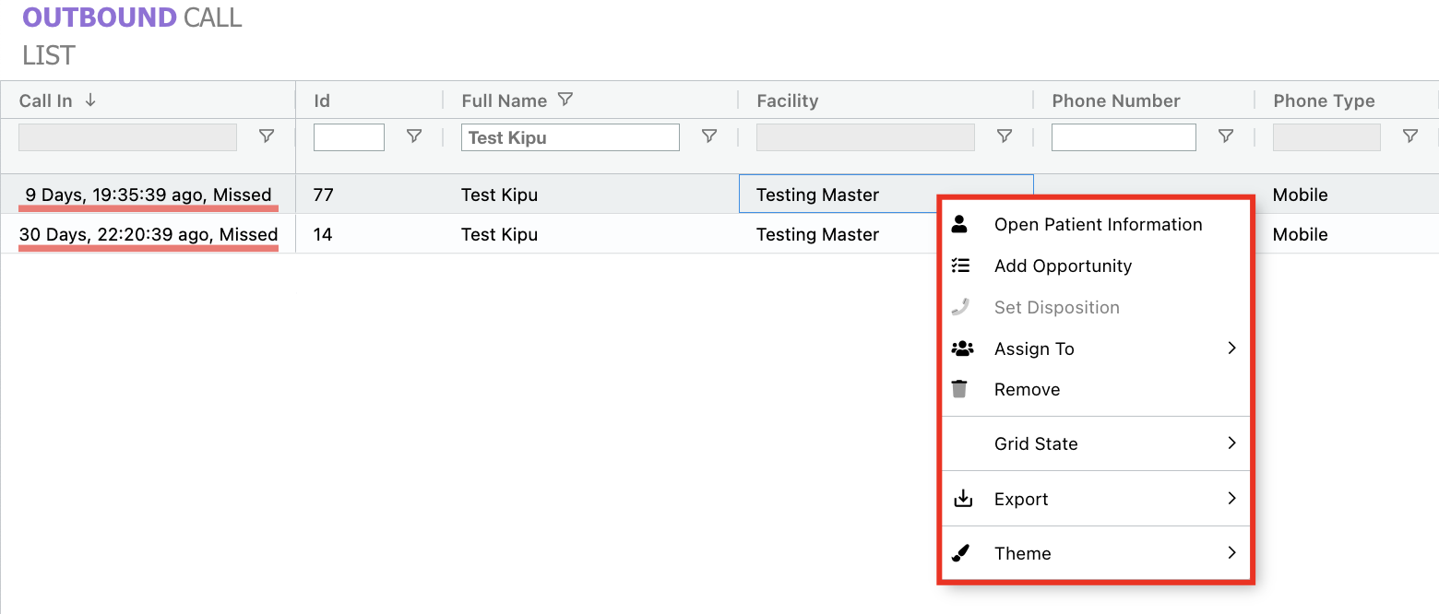Select Remove from the context menu
Viewport: 1439px width, 614px height.
pyautogui.click(x=1027, y=389)
